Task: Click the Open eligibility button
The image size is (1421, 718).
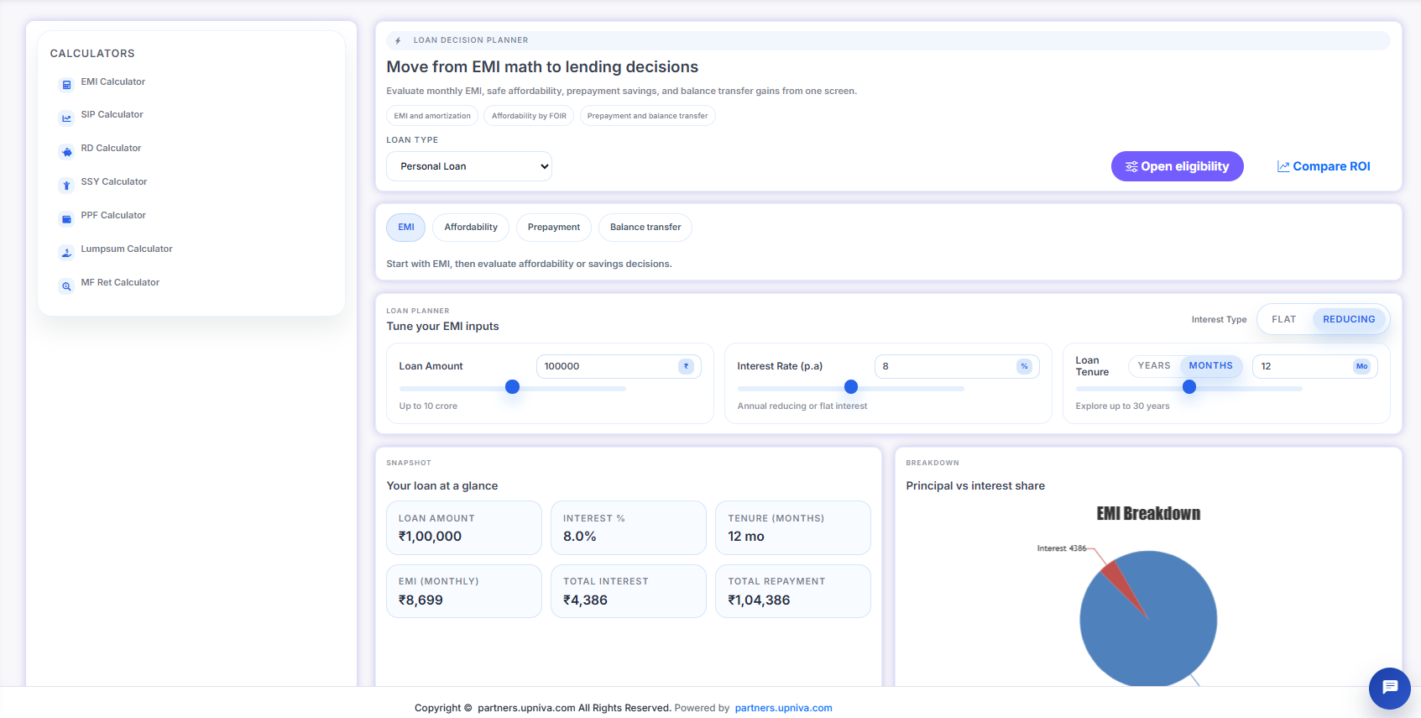Action: pyautogui.click(x=1177, y=166)
